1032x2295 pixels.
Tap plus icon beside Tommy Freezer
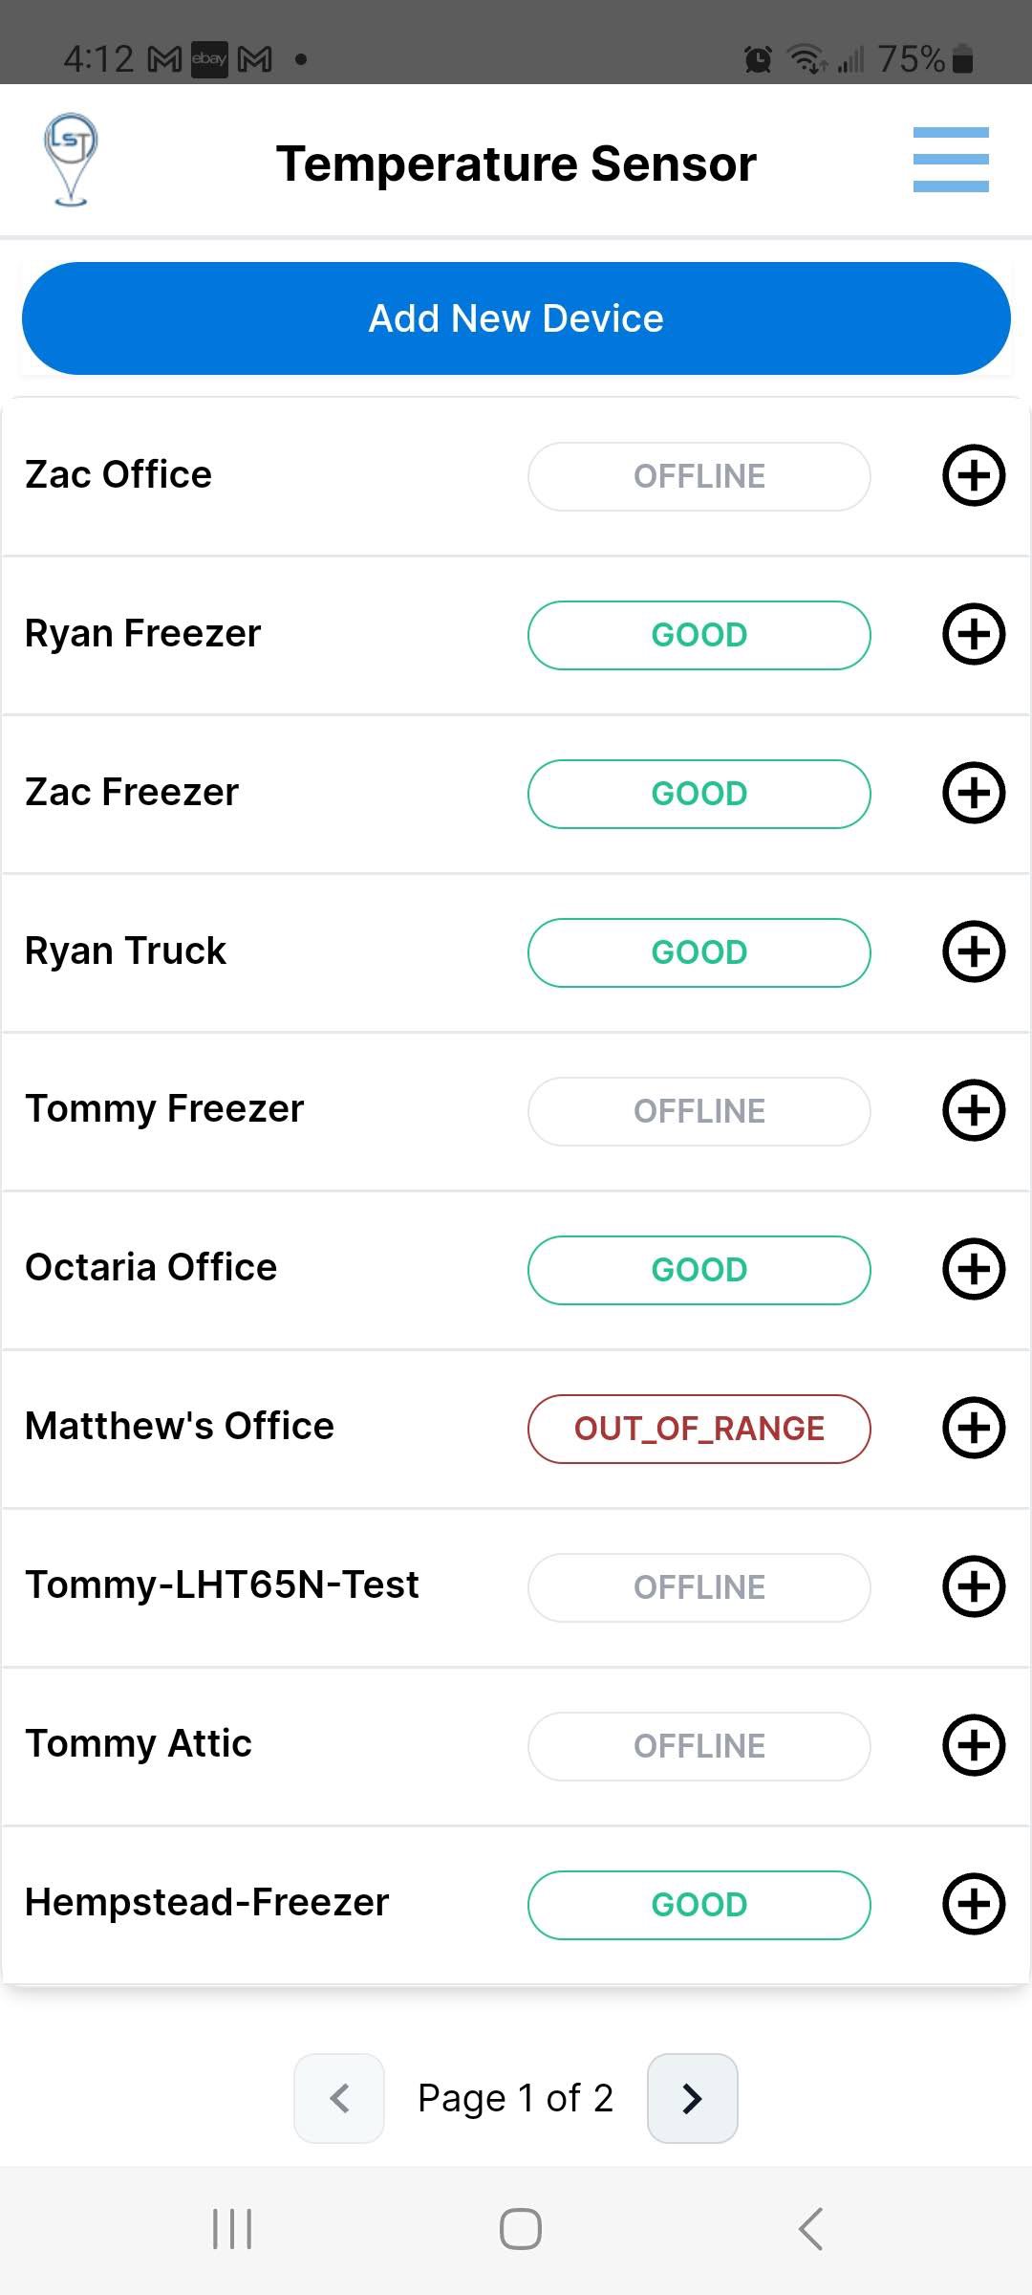(x=974, y=1110)
